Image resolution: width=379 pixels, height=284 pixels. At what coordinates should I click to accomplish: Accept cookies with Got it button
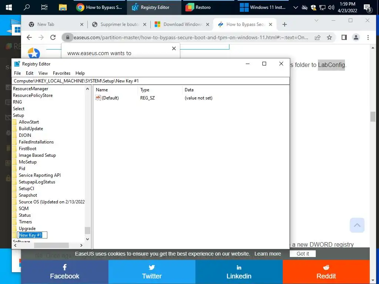[x=303, y=254]
